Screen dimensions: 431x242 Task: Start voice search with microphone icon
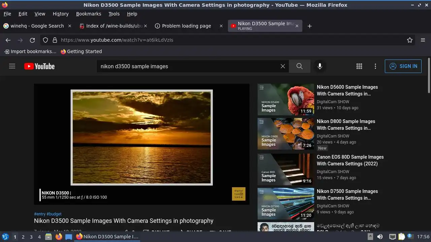320,66
